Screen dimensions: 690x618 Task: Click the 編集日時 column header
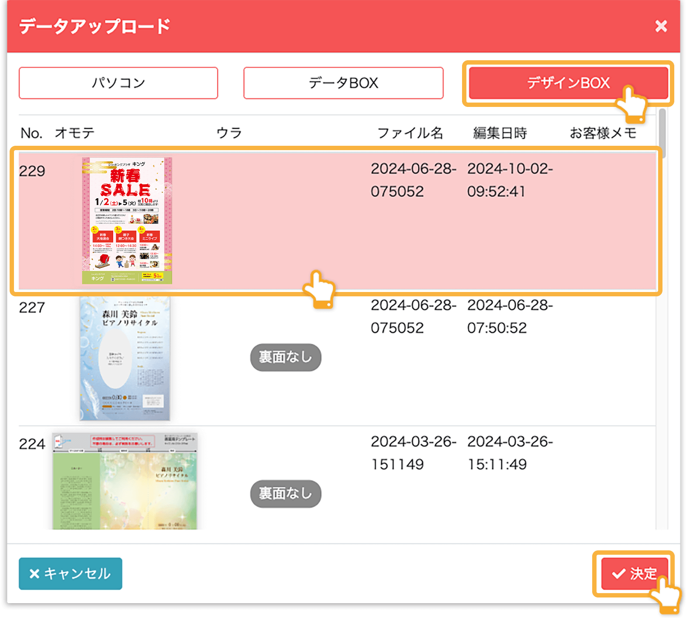(500, 133)
